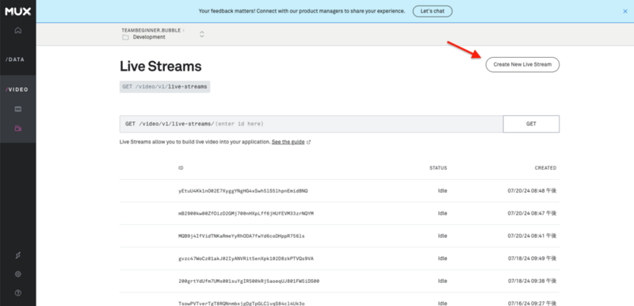The image size is (634, 306).
Task: Open the Settings gear in sidebar
Action: click(17, 274)
